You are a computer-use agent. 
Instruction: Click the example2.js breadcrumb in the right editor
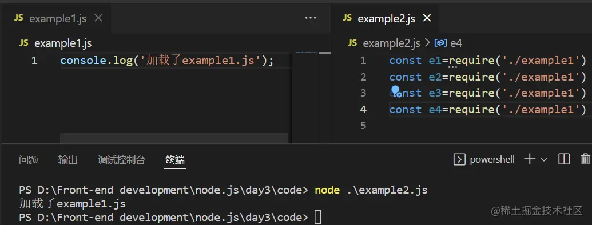coord(391,43)
